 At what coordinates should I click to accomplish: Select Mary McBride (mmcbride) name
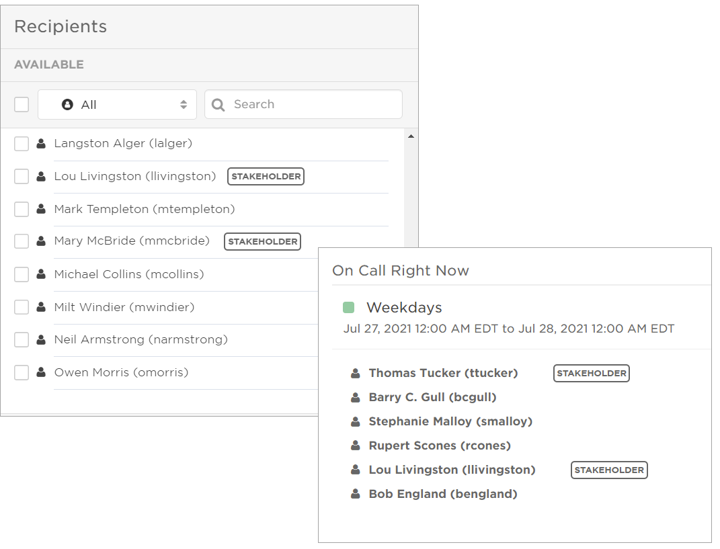click(x=132, y=241)
